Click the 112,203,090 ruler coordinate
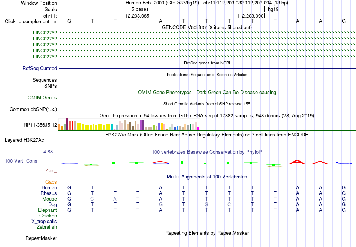The image size is (356, 247). click(x=250, y=16)
